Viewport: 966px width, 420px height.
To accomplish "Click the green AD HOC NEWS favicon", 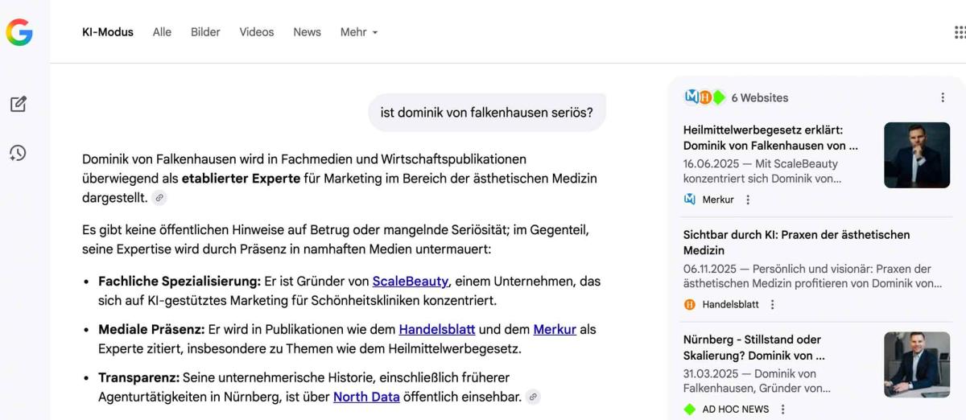I will click(x=689, y=409).
